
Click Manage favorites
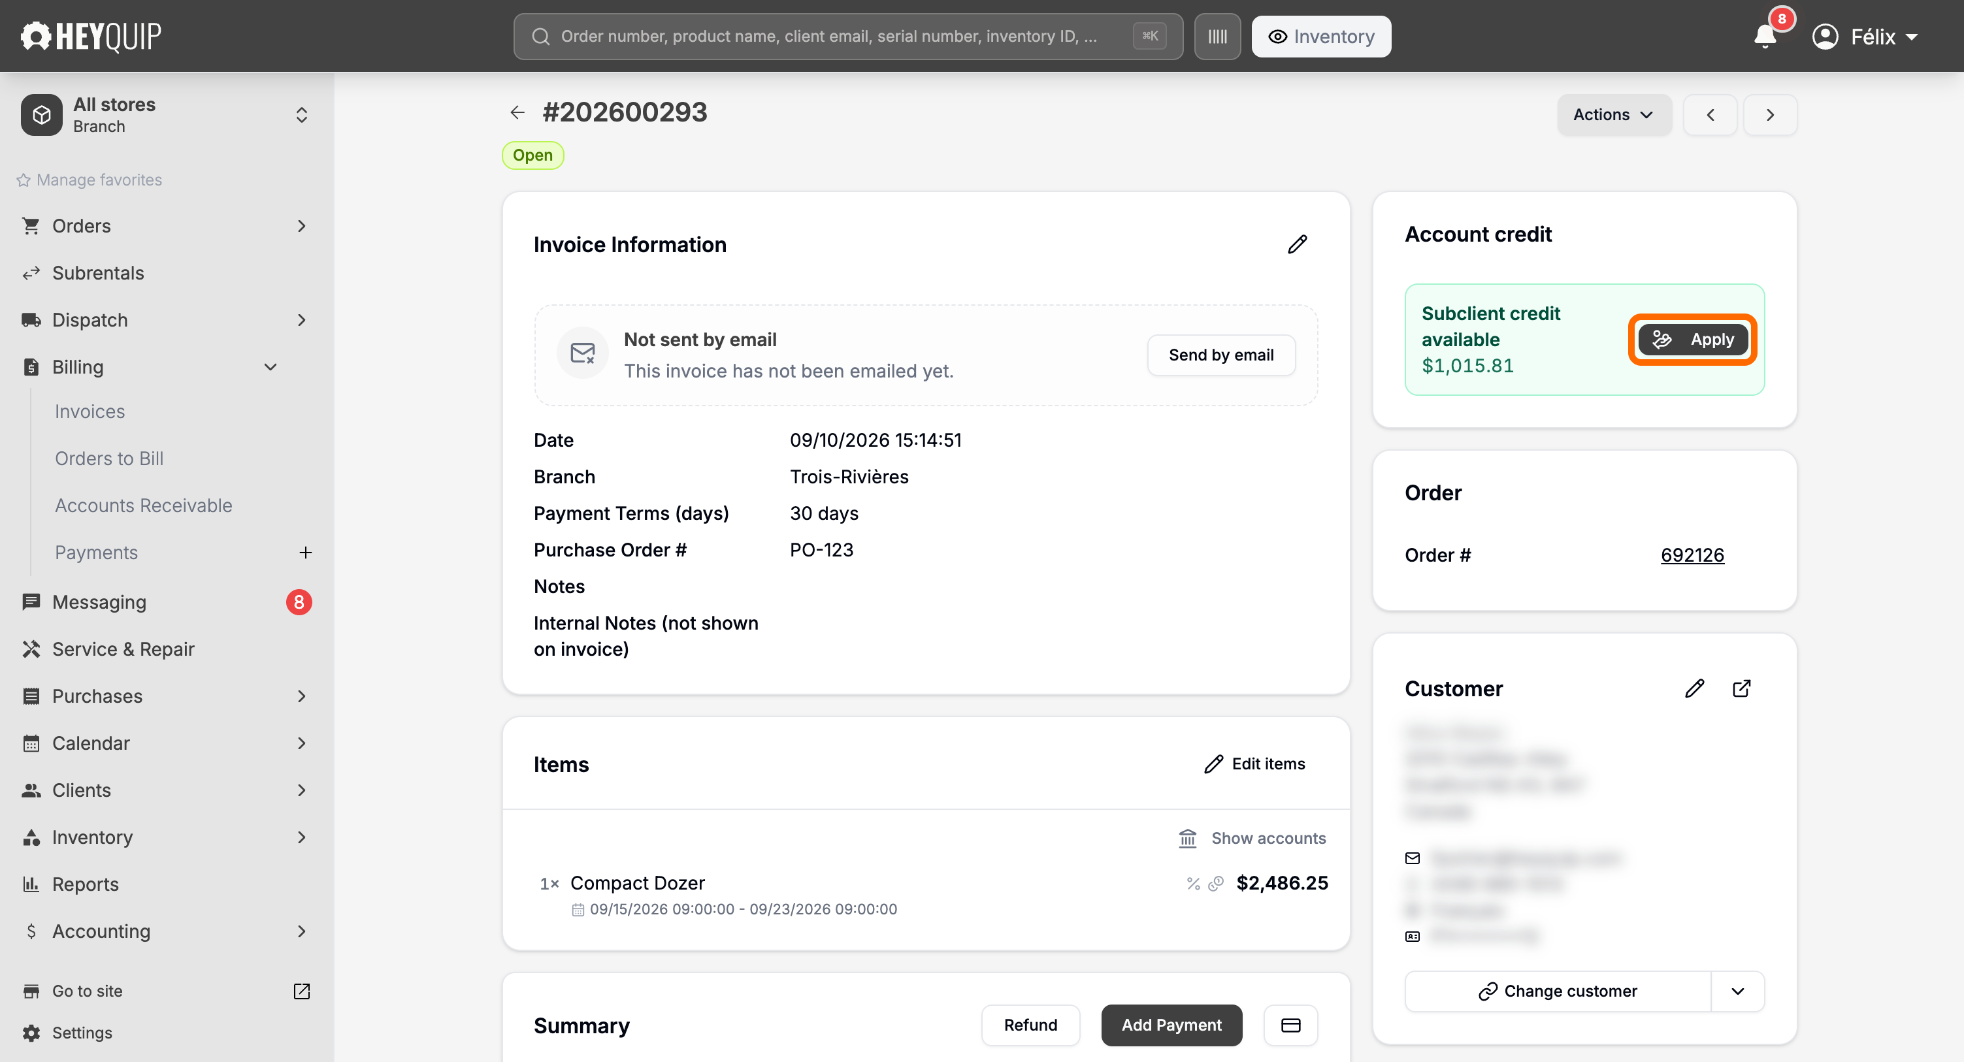pos(90,180)
